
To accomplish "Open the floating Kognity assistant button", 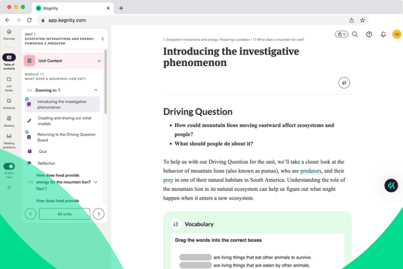I will click(x=391, y=186).
